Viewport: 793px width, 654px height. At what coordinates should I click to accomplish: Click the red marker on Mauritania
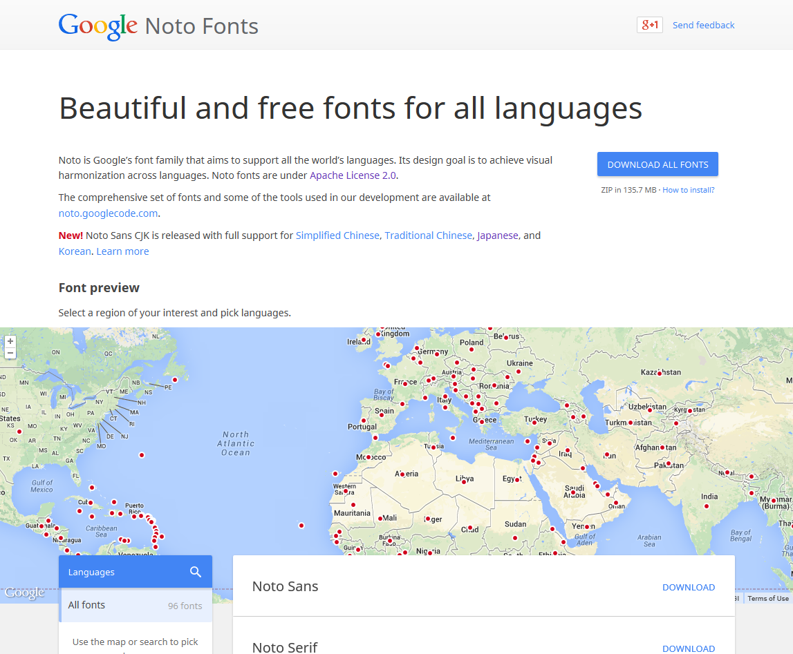(x=353, y=505)
